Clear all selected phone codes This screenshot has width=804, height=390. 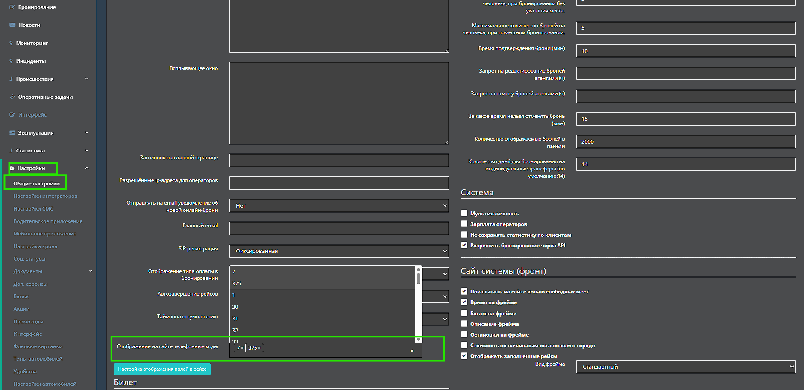click(x=411, y=351)
